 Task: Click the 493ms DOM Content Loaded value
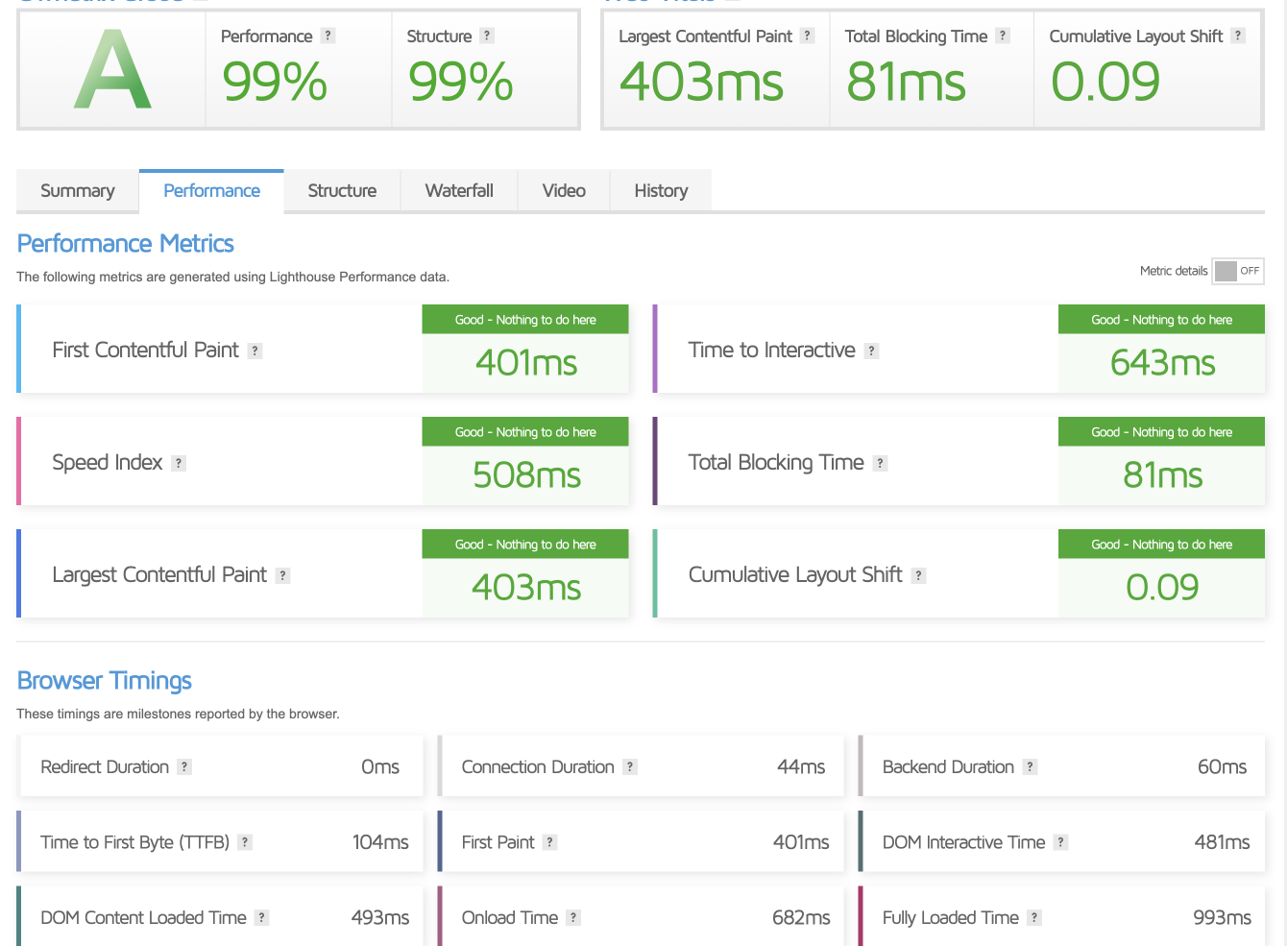[380, 917]
